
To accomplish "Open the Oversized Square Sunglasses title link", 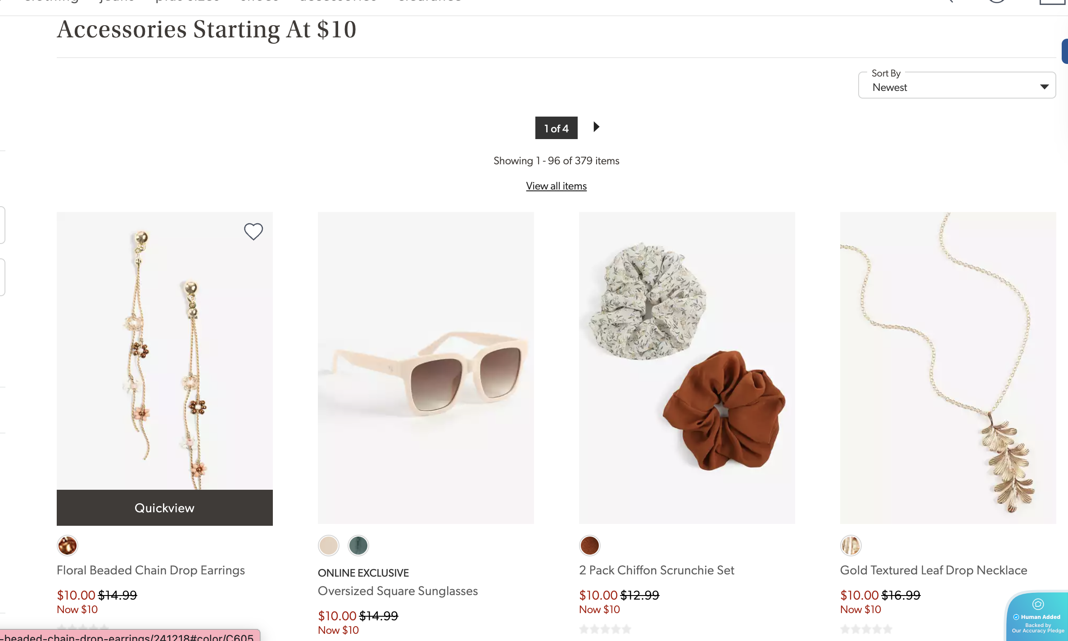I will (398, 591).
